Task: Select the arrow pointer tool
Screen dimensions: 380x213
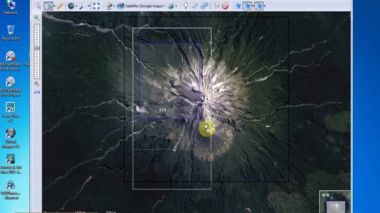Action: [39, 6]
